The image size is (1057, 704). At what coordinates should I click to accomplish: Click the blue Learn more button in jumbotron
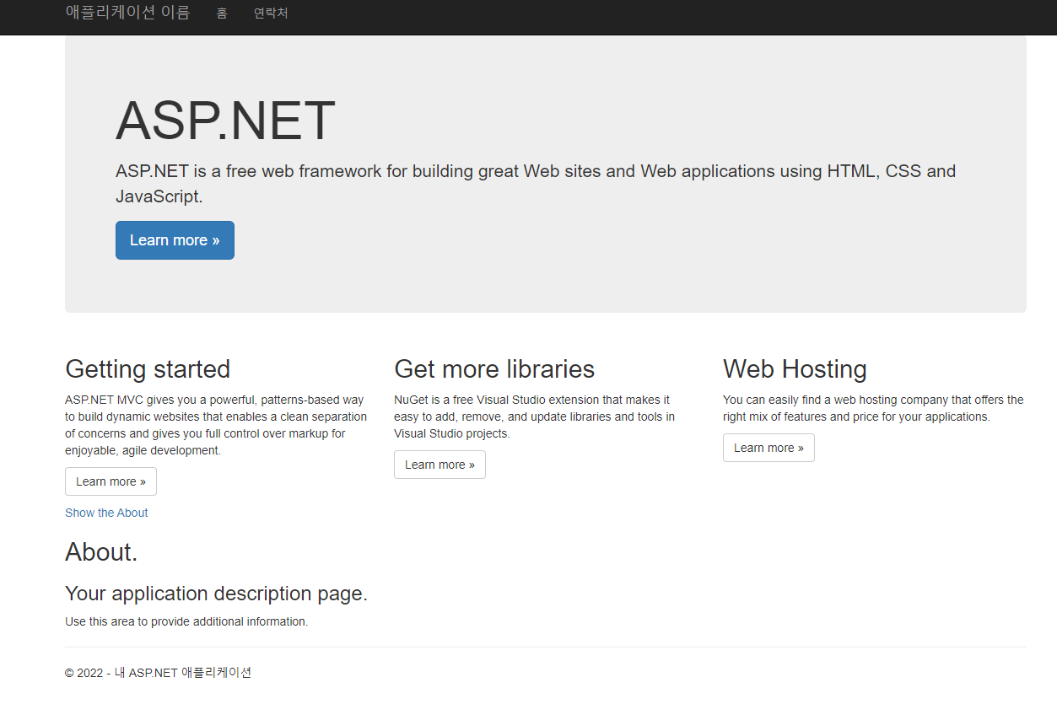(175, 240)
